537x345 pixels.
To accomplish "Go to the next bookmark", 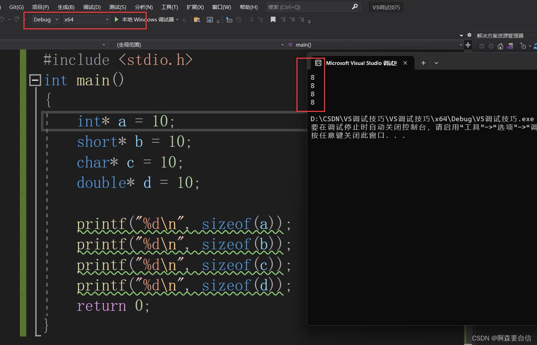I will [x=292, y=19].
